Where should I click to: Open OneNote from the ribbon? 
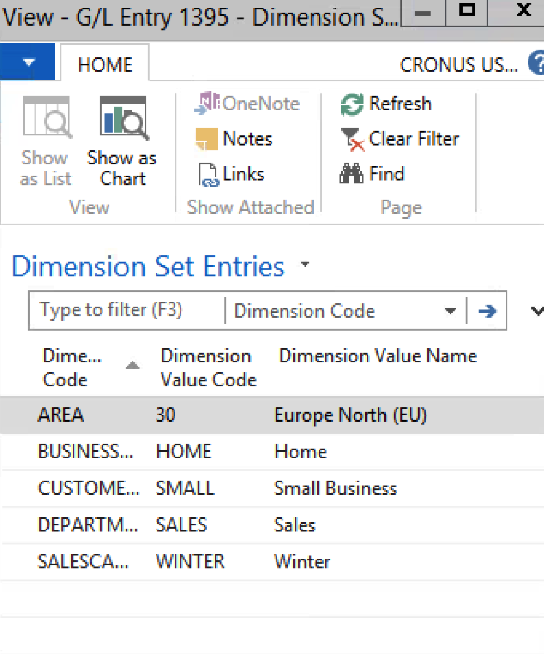coord(248,104)
